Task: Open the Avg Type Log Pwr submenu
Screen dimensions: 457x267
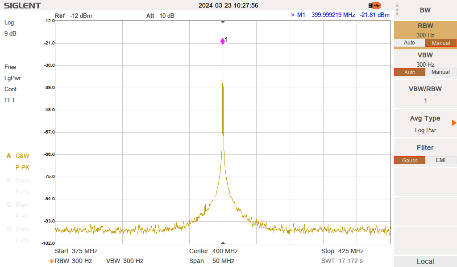Action: [425, 124]
